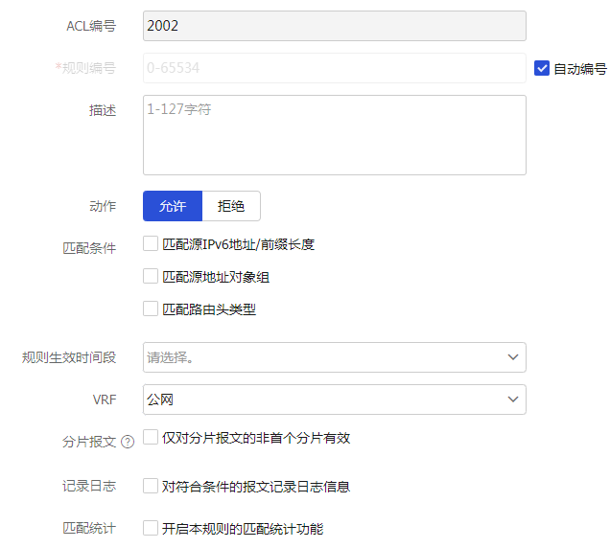610x548 pixels.
Task: Click the 自动编号 label text
Action: coord(579,69)
